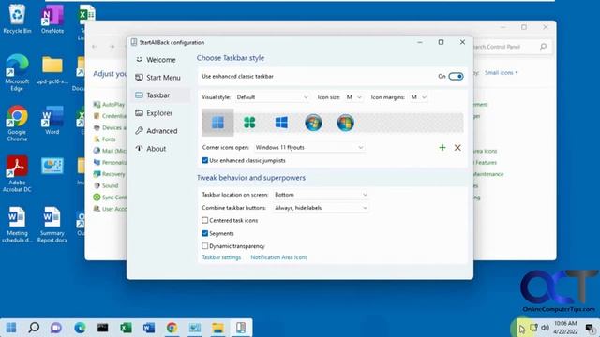
Task: Open the Icon size dropdown
Action: pos(353,97)
